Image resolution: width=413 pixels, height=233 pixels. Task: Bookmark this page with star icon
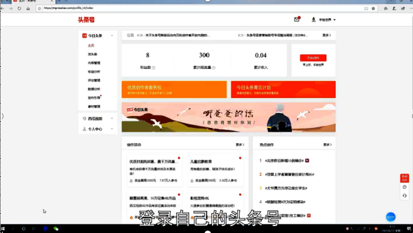click(373, 8)
